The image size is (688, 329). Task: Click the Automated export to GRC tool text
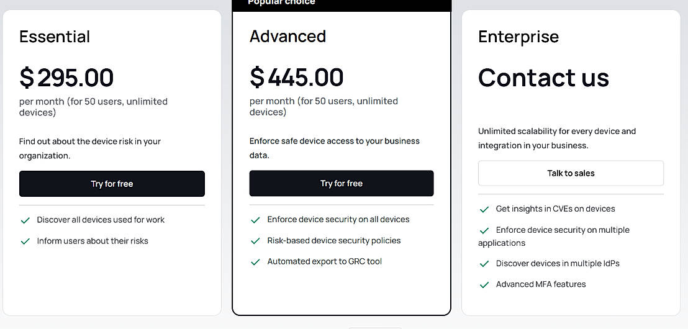(324, 261)
